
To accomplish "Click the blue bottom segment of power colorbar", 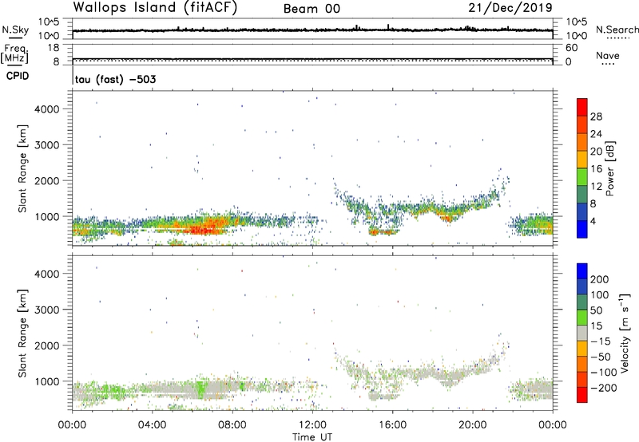I will [x=582, y=229].
